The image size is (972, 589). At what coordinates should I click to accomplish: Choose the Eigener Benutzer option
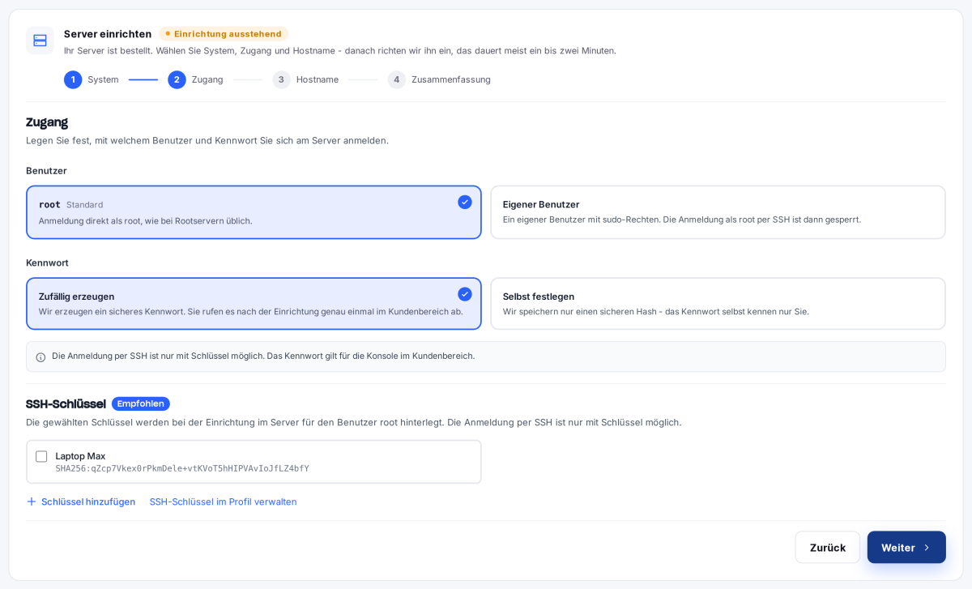click(718, 212)
